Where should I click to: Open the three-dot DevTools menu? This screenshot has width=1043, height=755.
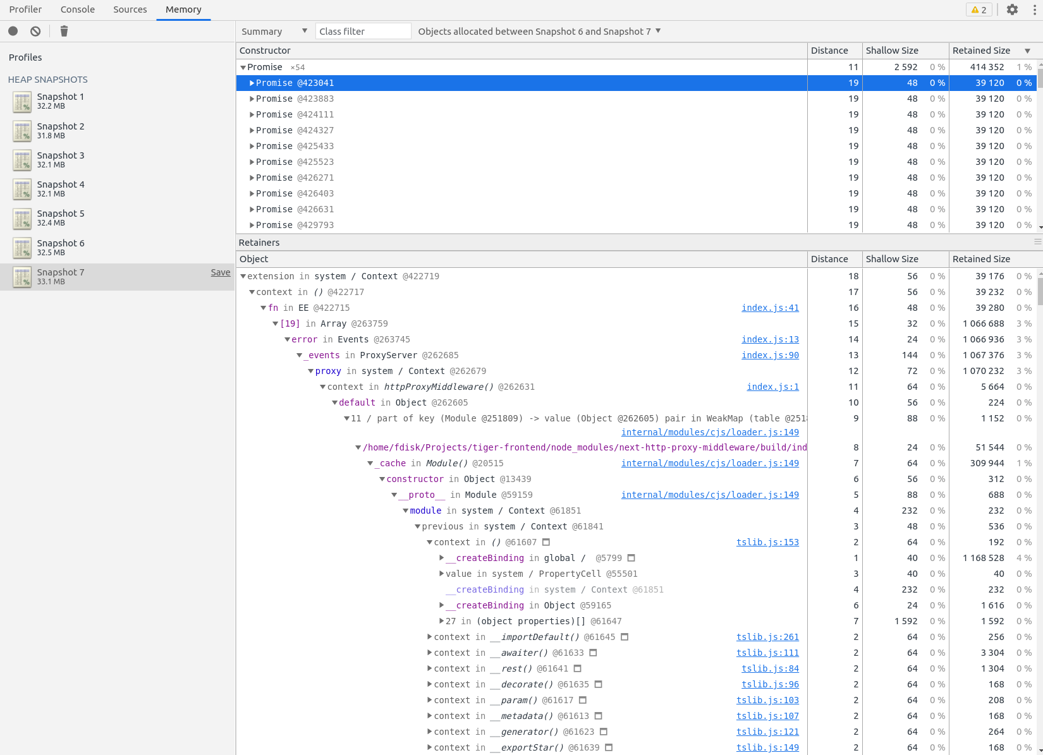coord(1035,9)
